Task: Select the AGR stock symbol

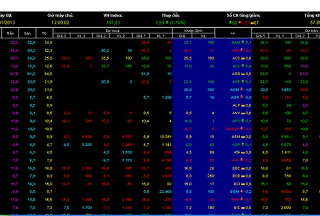Action: point(235,98)
